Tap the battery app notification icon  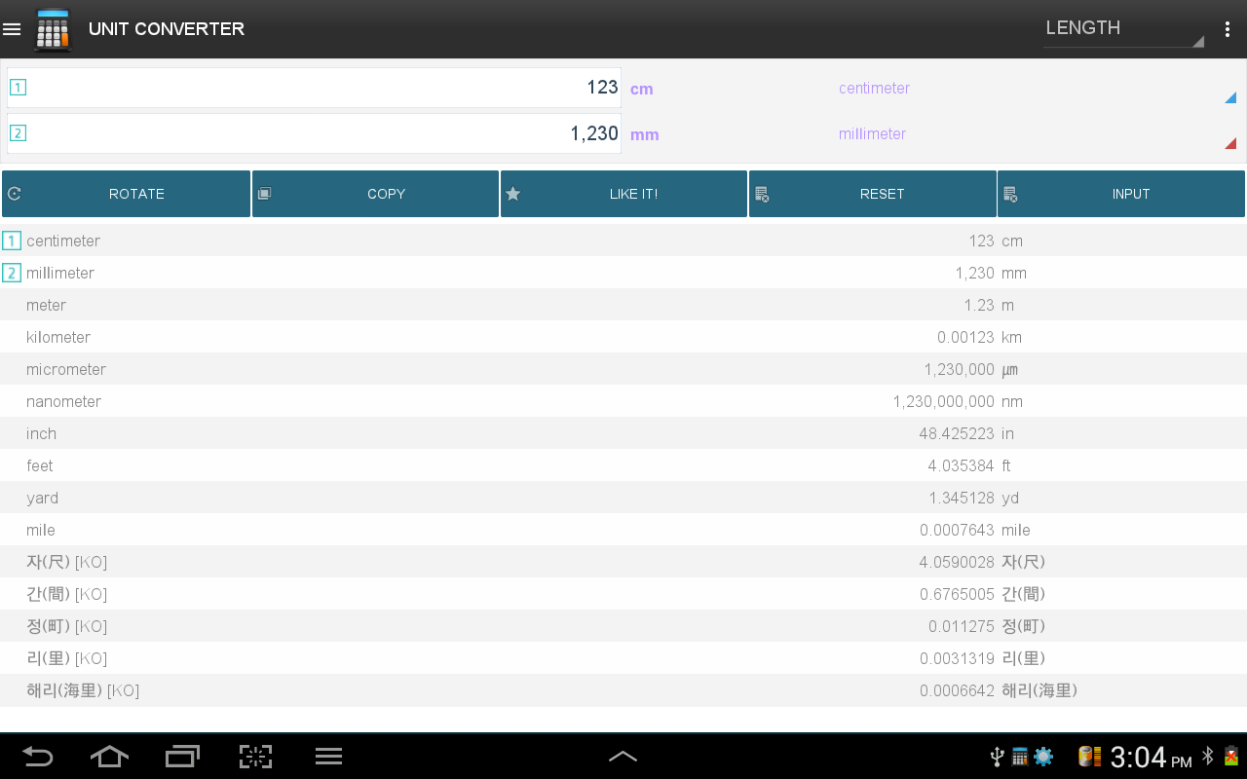[1089, 757]
